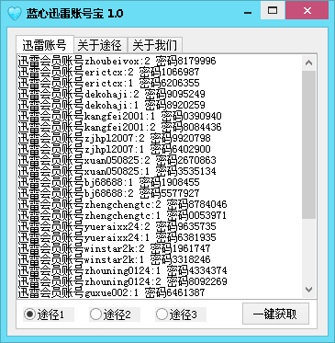Click the row with zjhpl2007:1
This screenshot has width=335, height=343.
tap(114, 149)
